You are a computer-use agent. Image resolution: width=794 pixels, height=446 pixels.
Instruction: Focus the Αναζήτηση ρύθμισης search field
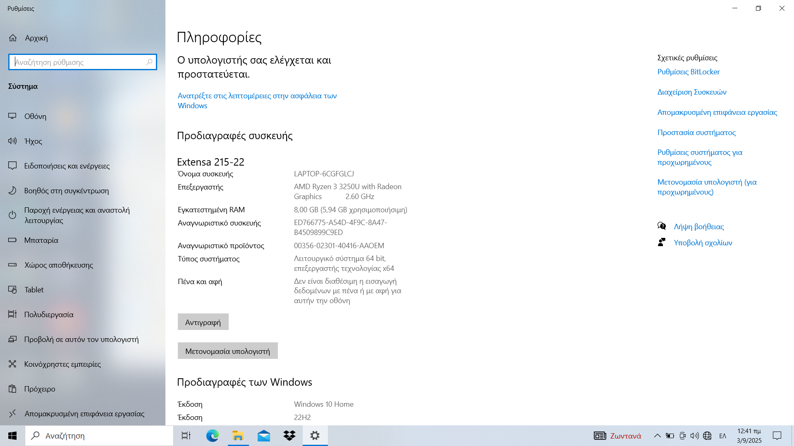coord(83,62)
